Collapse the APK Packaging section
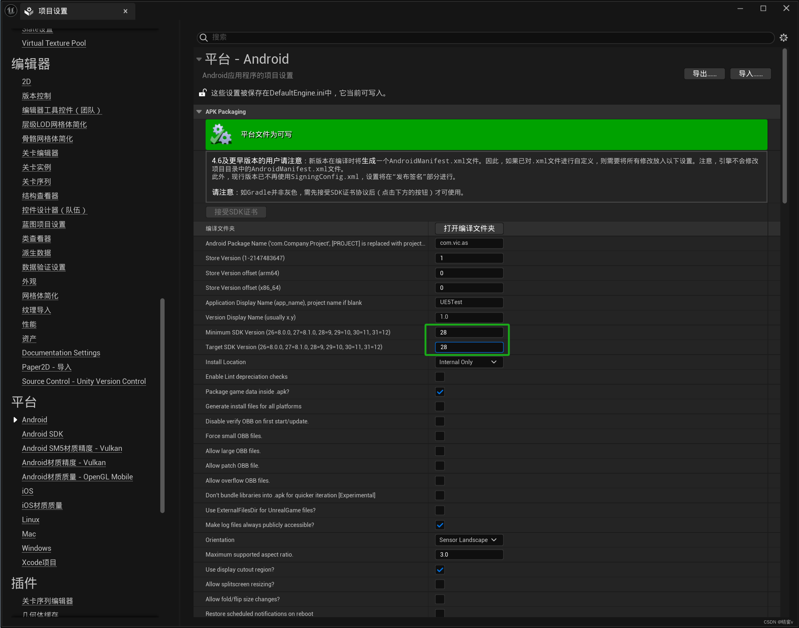The image size is (799, 628). pos(199,111)
